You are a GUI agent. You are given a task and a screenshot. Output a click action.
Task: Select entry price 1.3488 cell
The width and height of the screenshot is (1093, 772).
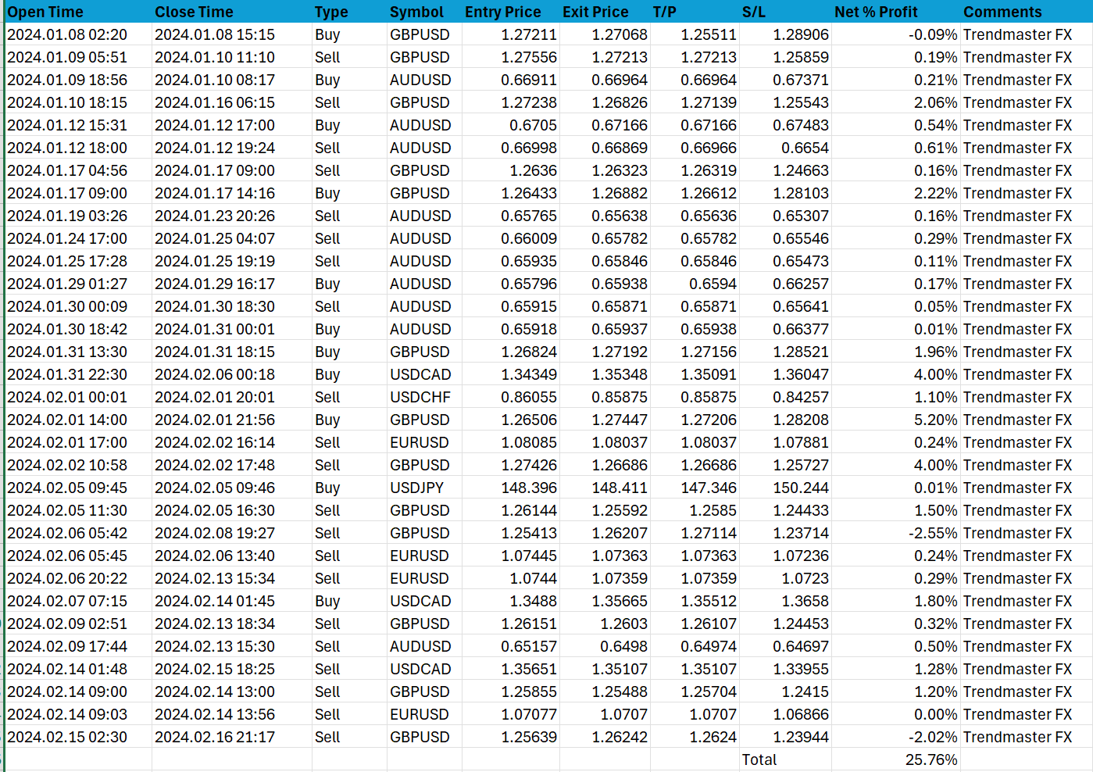point(511,601)
